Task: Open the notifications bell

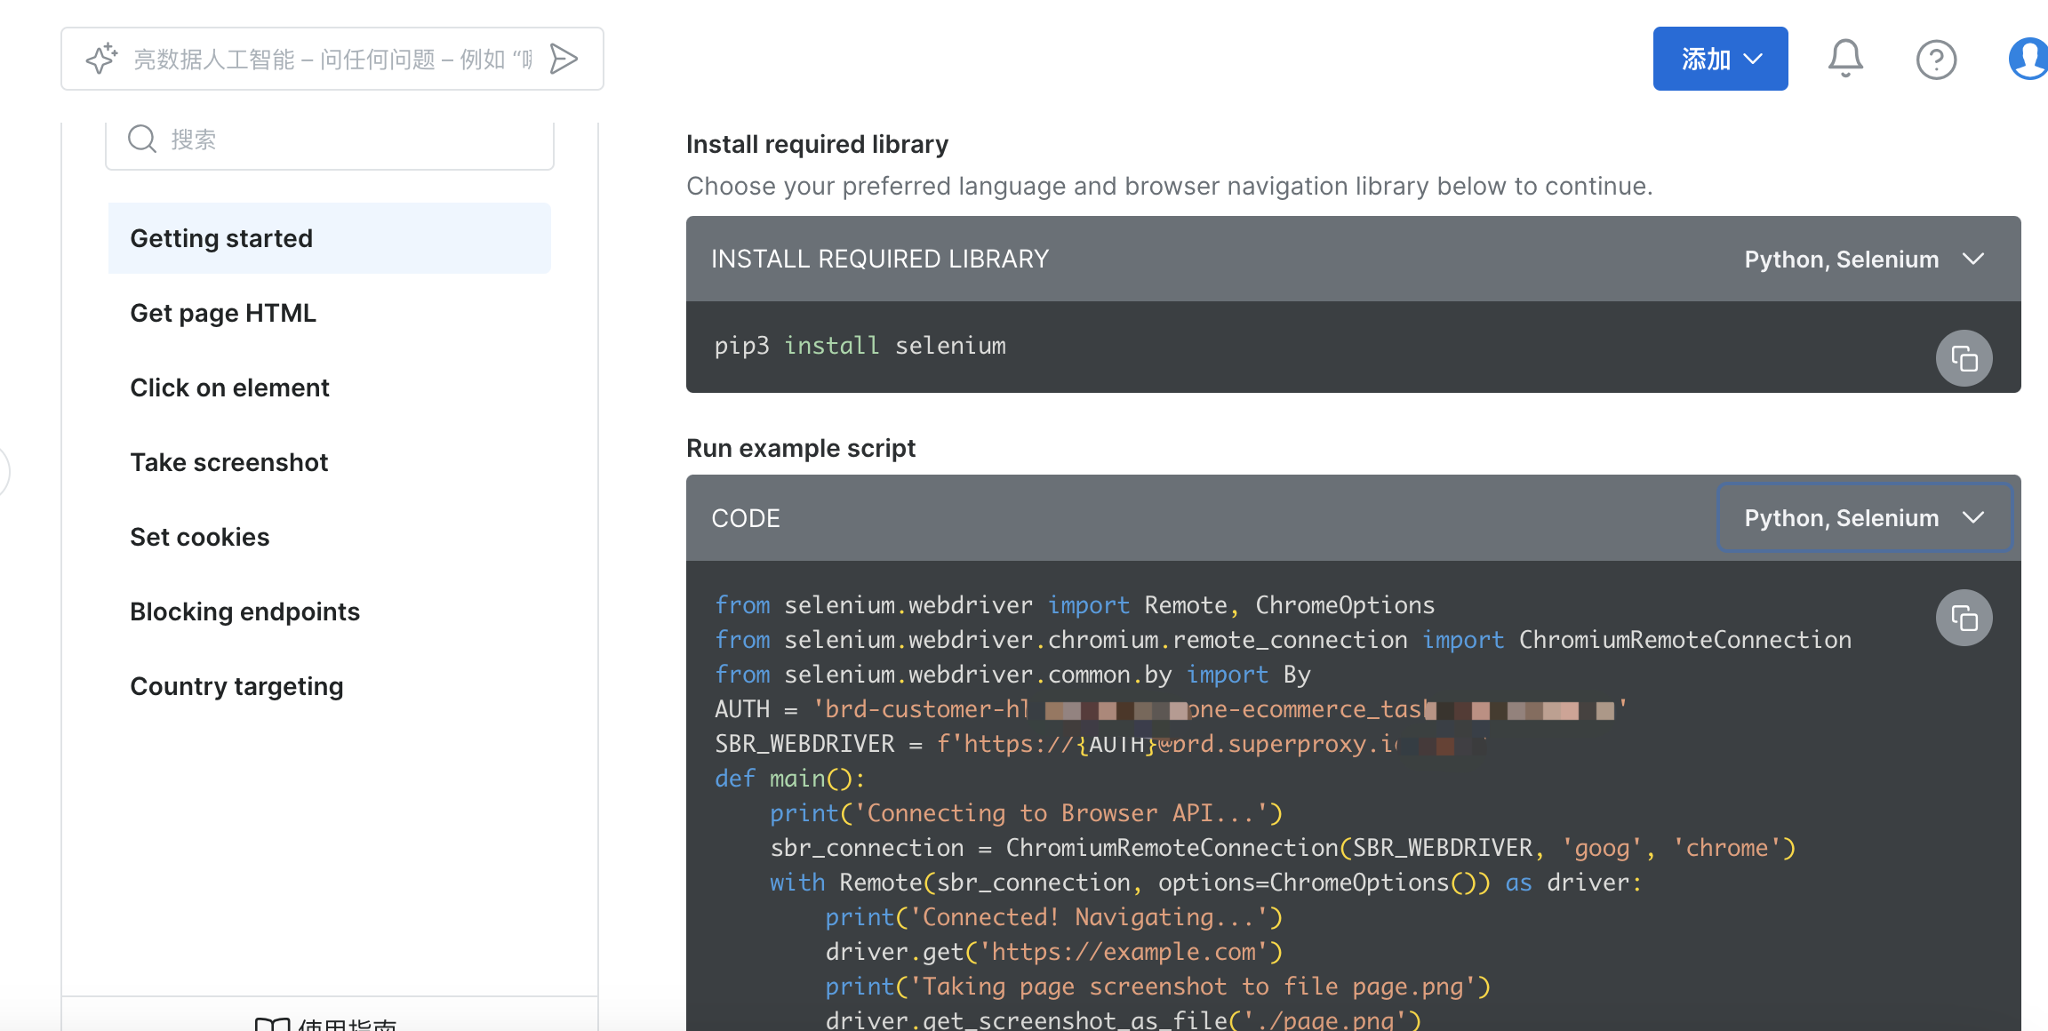Action: coord(1845,59)
